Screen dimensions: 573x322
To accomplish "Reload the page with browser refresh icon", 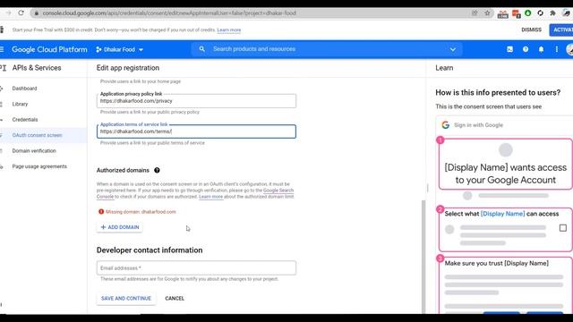I will coord(21,13).
